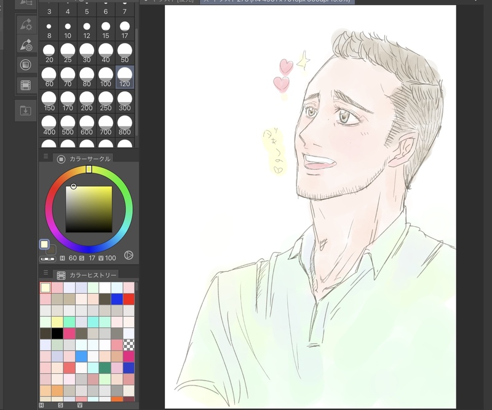Image resolution: width=492 pixels, height=410 pixels.
Task: Open the カラーサークル panel hamburger menu
Action: 46,157
